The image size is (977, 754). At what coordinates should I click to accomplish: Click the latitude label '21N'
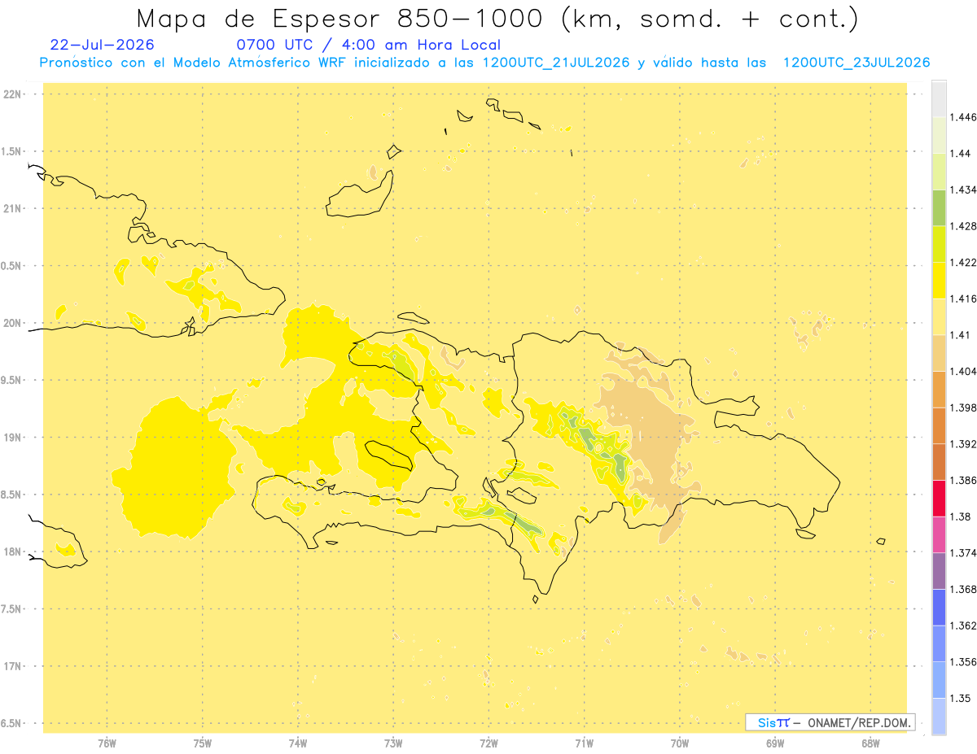[x=11, y=208]
